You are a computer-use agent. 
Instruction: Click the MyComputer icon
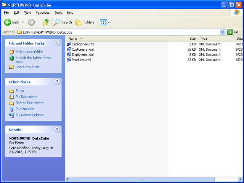[11, 109]
